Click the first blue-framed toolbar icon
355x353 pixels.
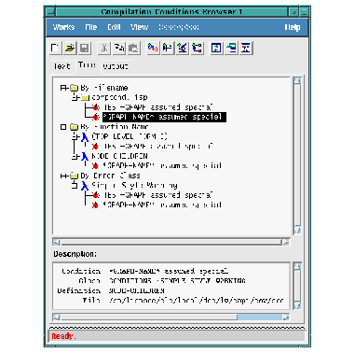point(217,49)
